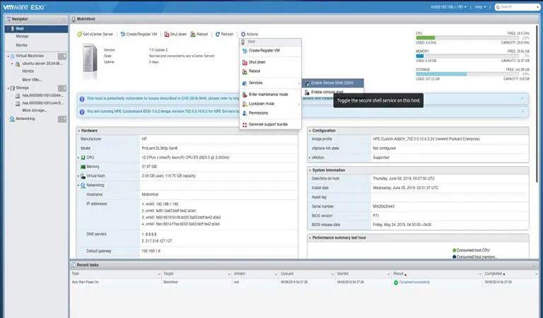Click the Storage icon in Navigator
Image resolution: width=543 pixels, height=318 pixels.
(13, 88)
